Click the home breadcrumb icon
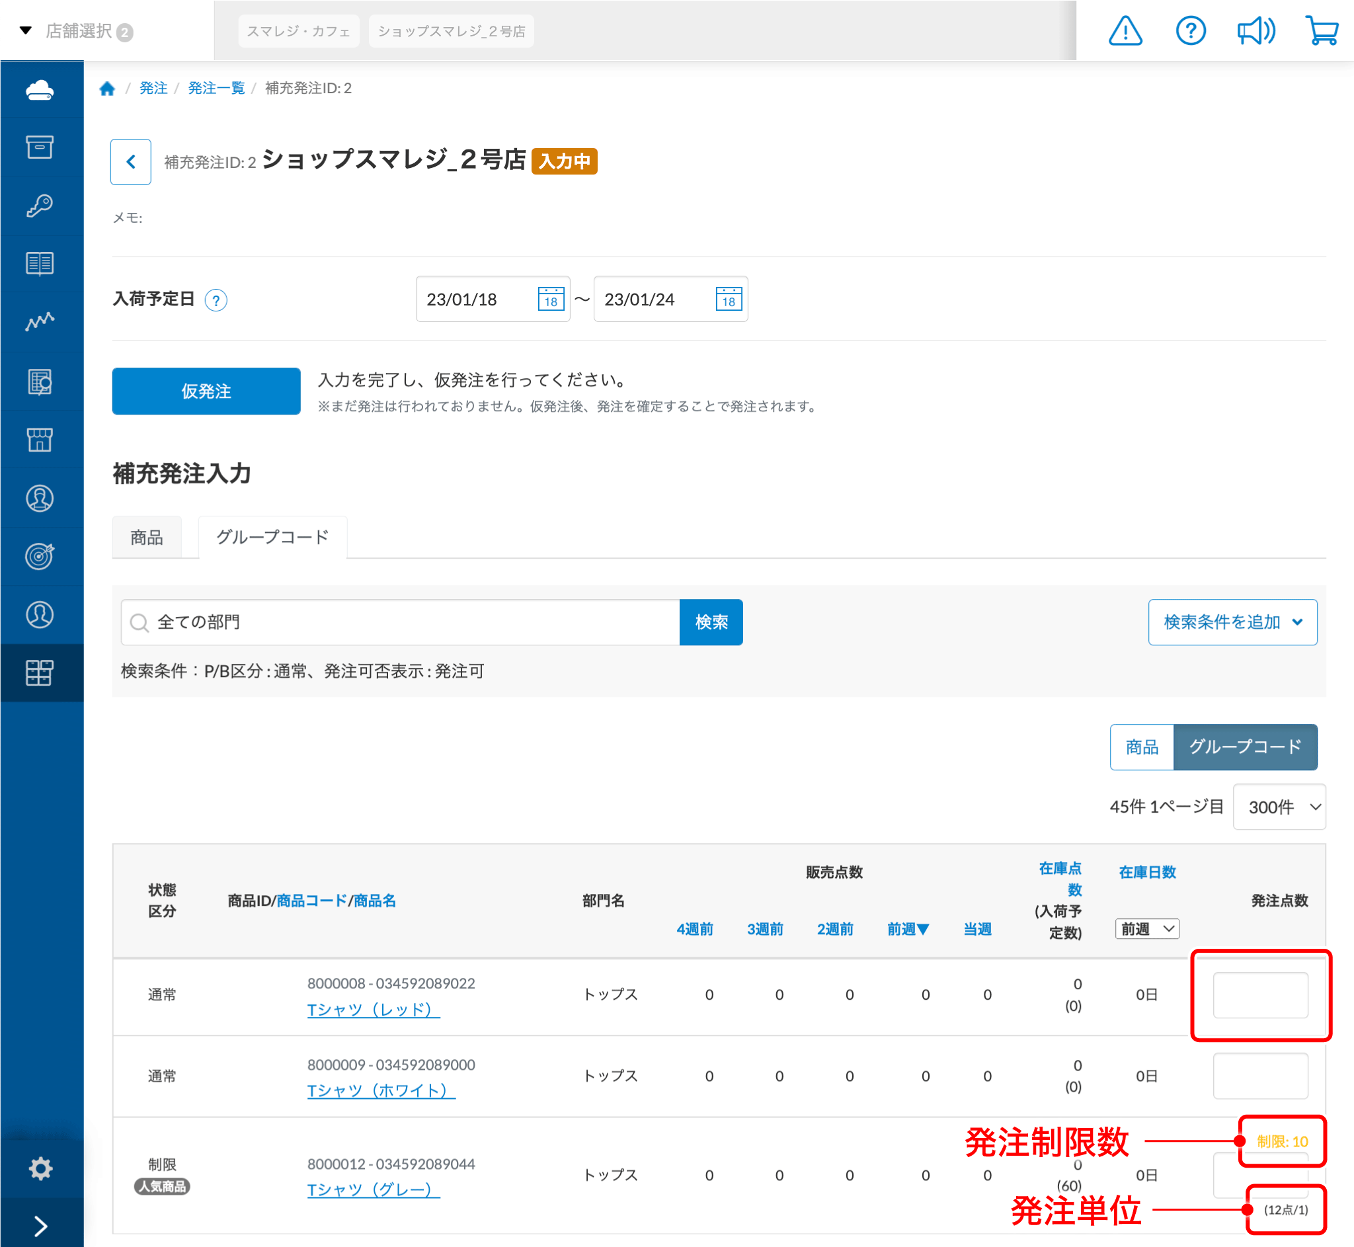This screenshot has width=1354, height=1247. click(107, 89)
